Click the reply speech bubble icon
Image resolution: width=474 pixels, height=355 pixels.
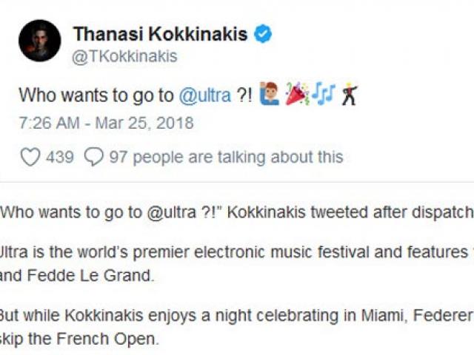coord(94,157)
